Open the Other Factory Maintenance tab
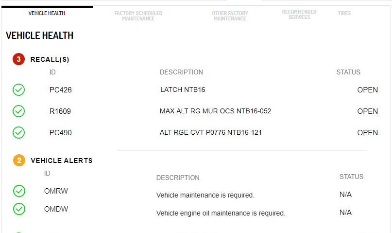The image size is (392, 233). (230, 16)
